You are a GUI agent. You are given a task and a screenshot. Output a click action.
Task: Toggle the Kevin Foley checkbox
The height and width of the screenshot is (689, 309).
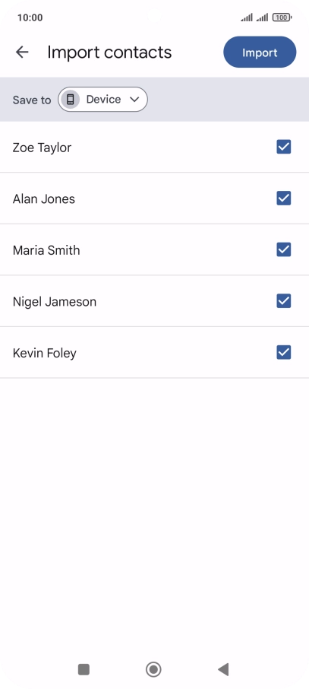click(x=283, y=352)
